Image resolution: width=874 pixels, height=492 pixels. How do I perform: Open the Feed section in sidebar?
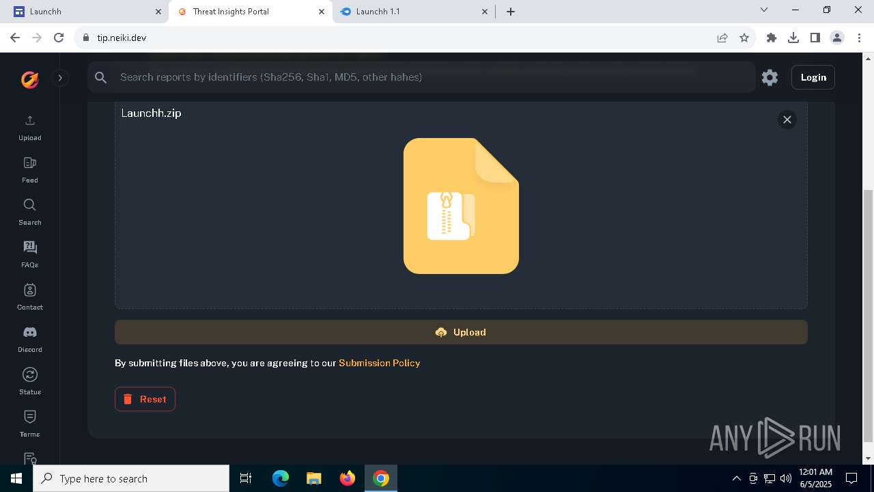click(x=29, y=170)
